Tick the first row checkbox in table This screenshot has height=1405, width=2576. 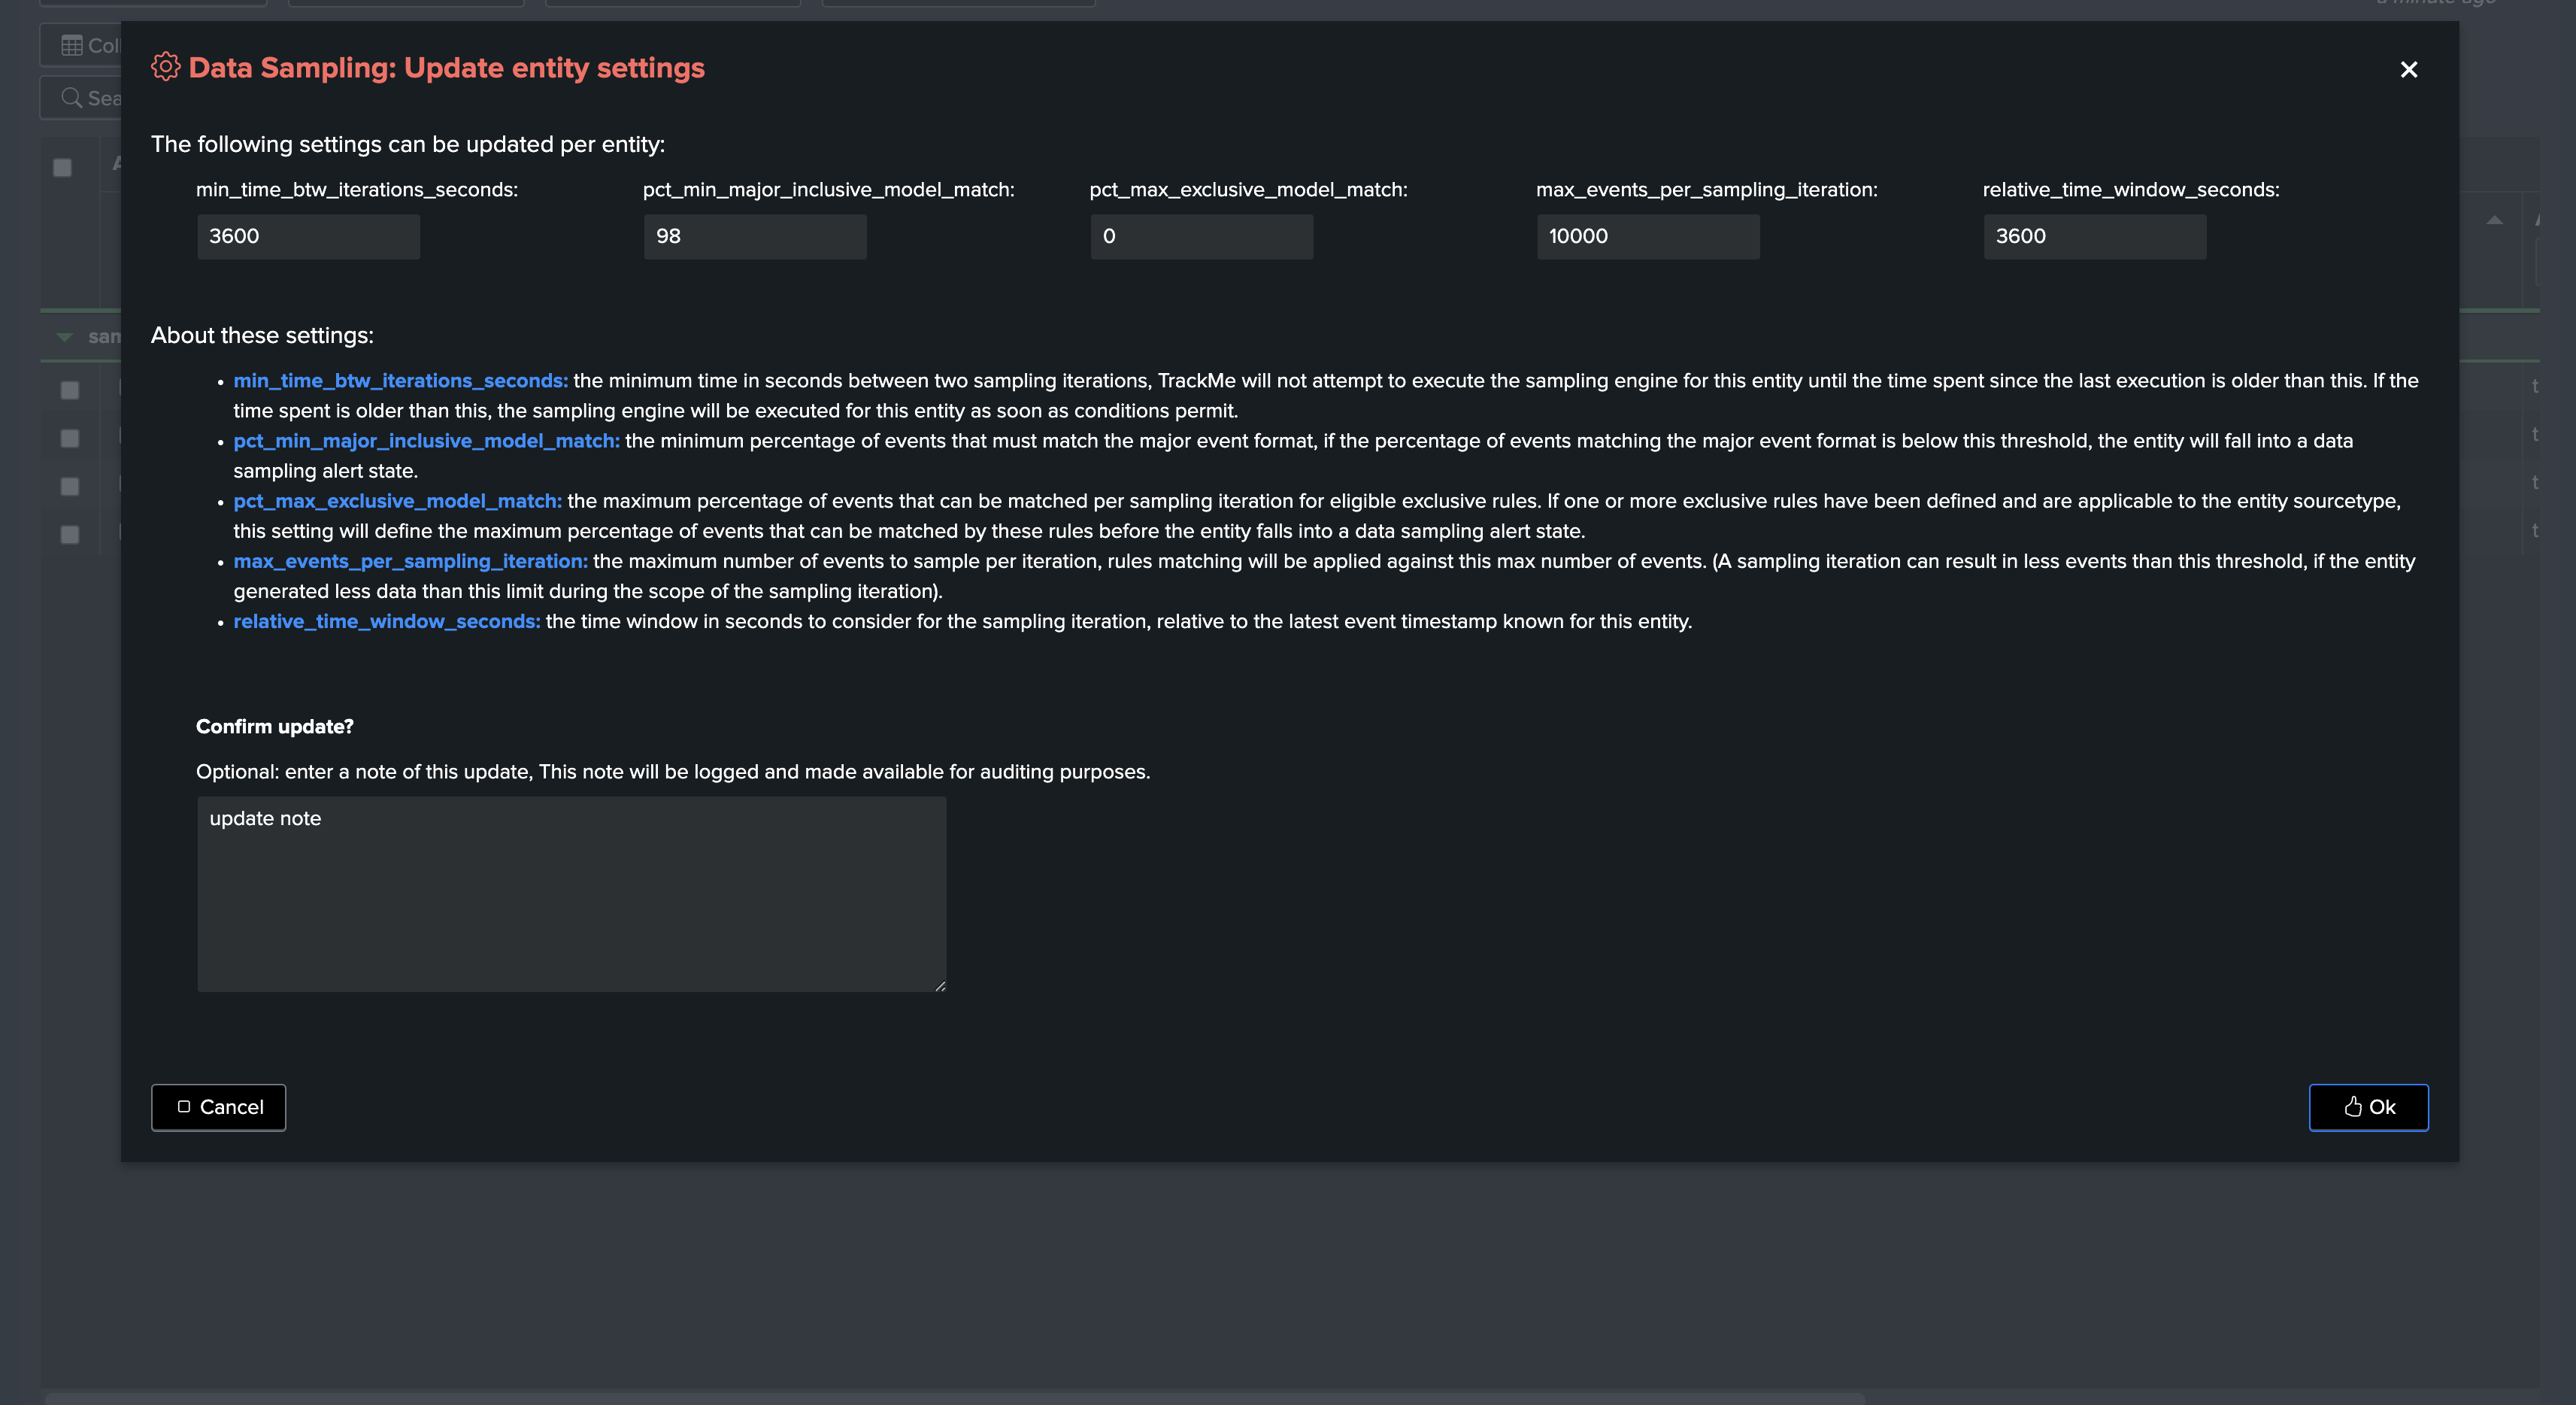click(70, 390)
